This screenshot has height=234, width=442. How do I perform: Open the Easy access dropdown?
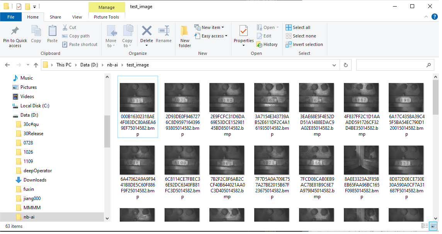(x=211, y=36)
